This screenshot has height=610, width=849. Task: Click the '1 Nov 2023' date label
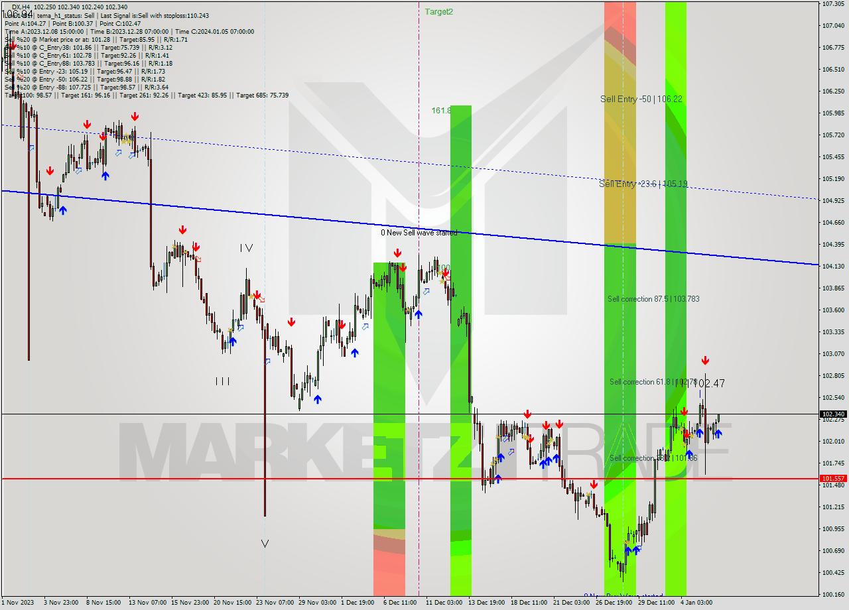[16, 603]
